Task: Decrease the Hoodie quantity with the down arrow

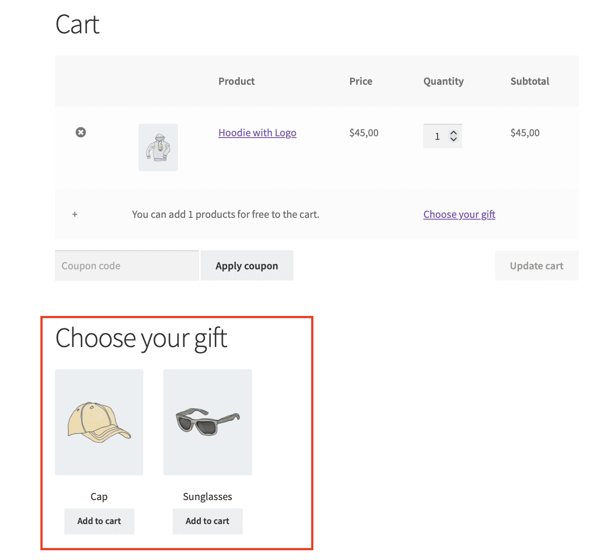Action: [453, 140]
